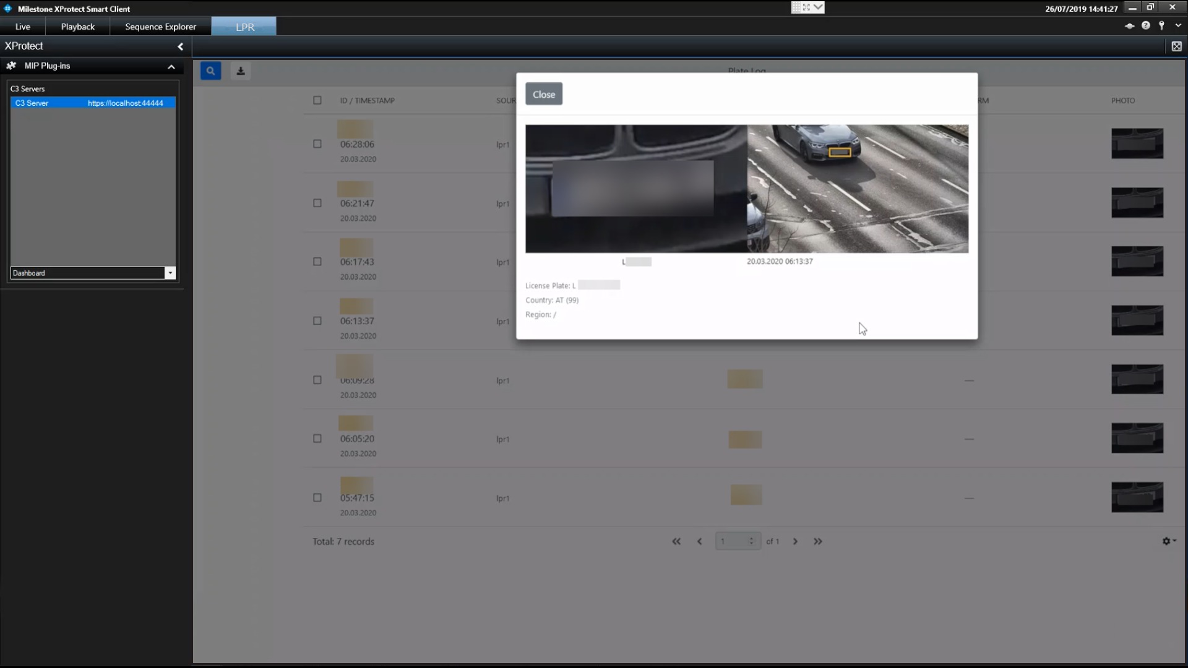Viewport: 1188px width, 668px height.
Task: Check the row with timestamp 06:17:43
Action: (x=317, y=262)
